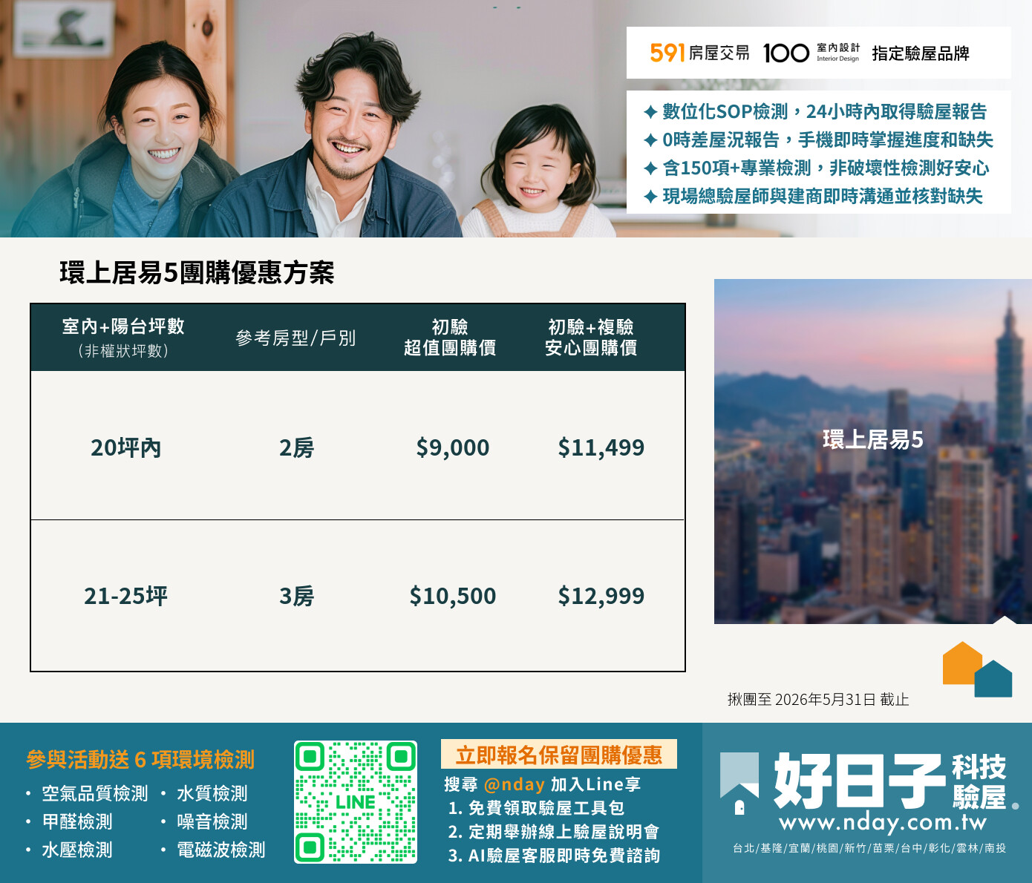Click the diamond bullet beside 現場總驗屋師
Viewport: 1032px width, 883px height.
click(650, 197)
